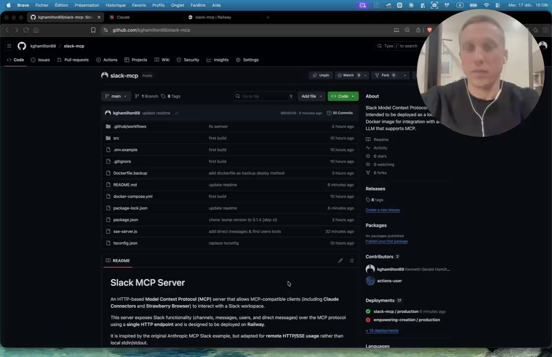552x357 pixels.
Task: Open the Apple menu
Action: pyautogui.click(x=8, y=5)
